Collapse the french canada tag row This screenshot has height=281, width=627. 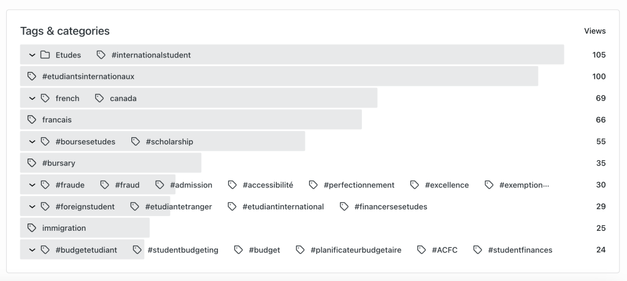click(32, 99)
